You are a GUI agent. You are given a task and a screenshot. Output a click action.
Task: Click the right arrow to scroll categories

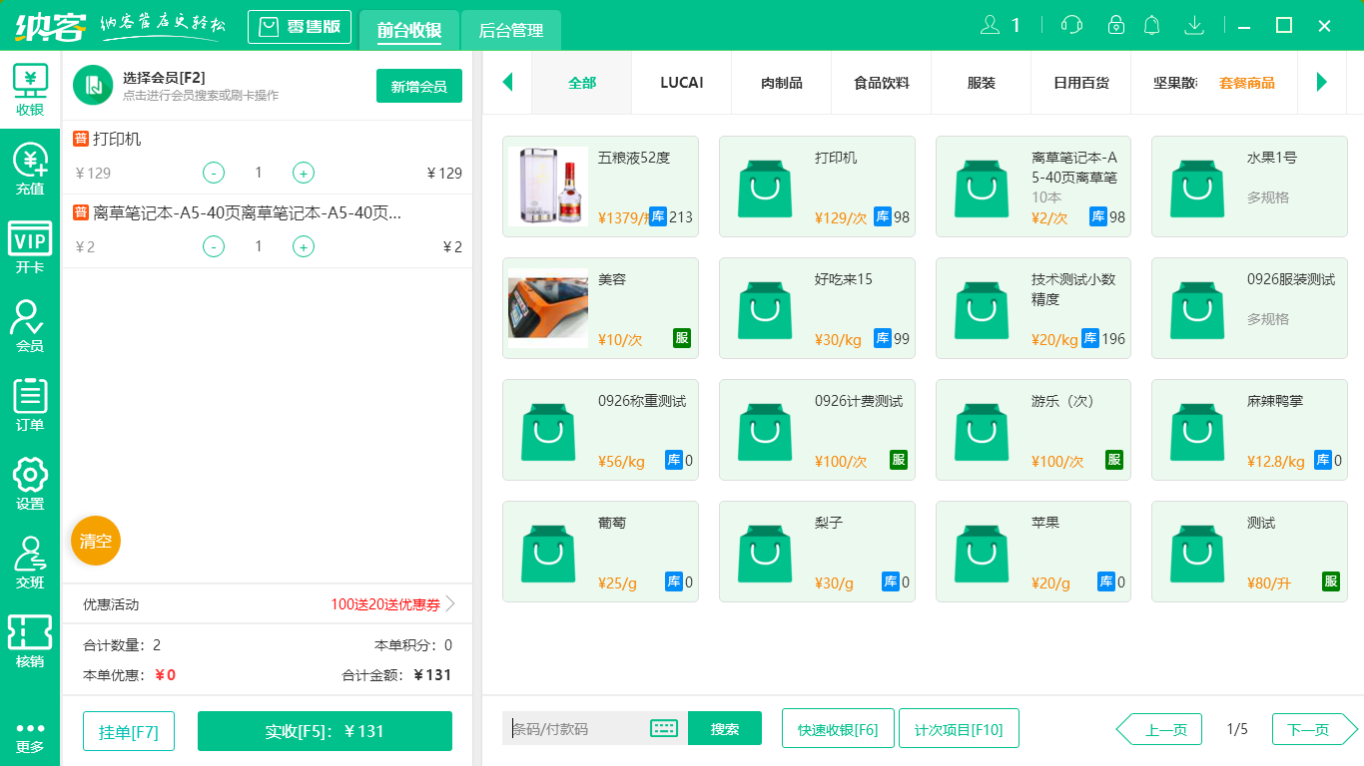(1323, 83)
